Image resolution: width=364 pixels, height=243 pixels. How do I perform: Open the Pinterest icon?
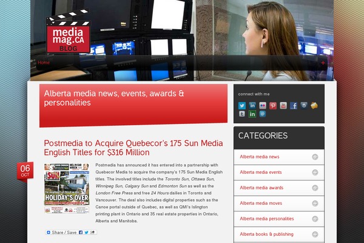(x=273, y=106)
